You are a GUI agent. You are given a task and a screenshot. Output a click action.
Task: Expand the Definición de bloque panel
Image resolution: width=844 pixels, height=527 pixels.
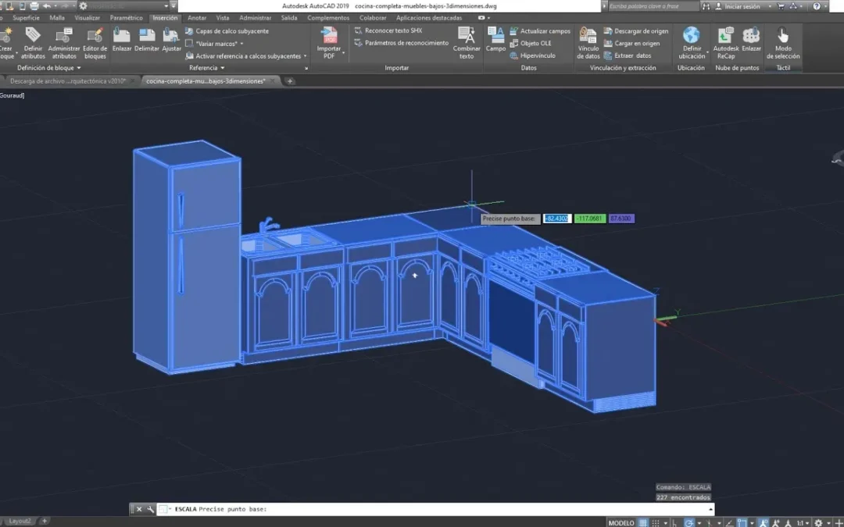tap(49, 68)
